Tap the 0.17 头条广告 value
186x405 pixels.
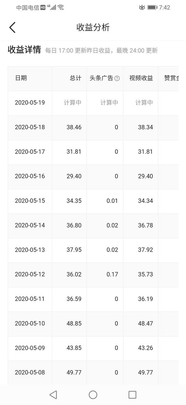click(x=112, y=274)
